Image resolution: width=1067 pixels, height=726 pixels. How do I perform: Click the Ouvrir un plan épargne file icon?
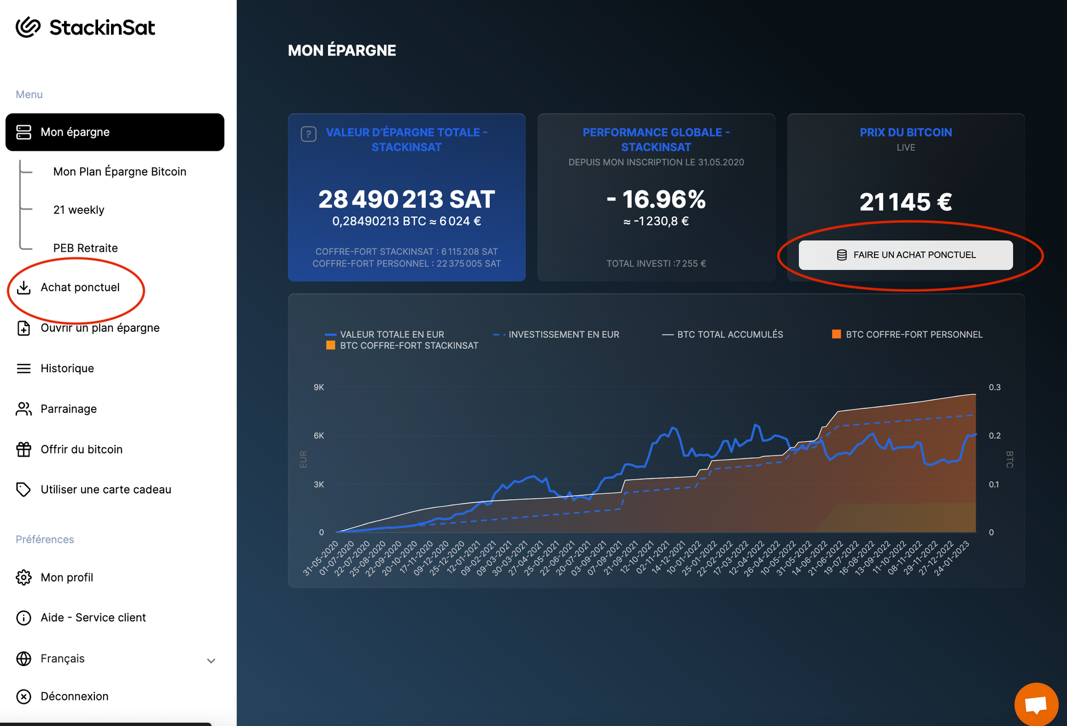(23, 328)
